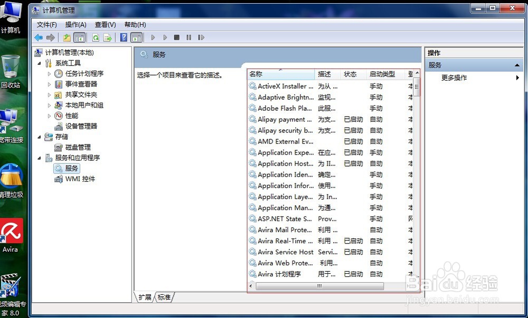Collapse the 服务和应用程序 tree node
Screen dimensions: 528x318
(x=40, y=158)
